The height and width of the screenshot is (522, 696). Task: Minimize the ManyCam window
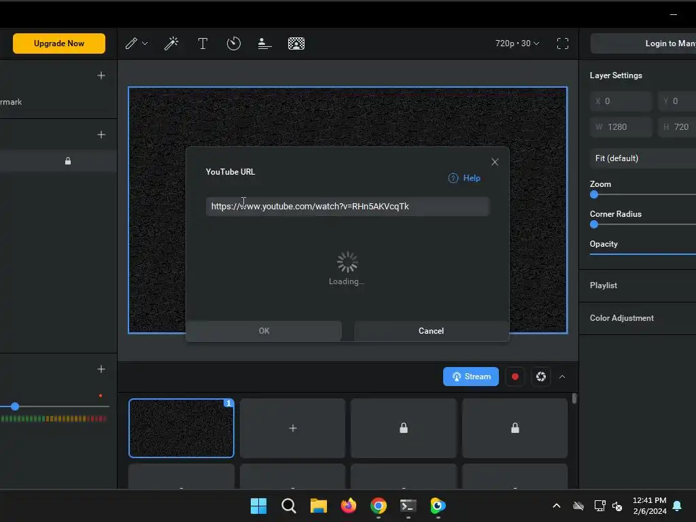[x=674, y=15]
